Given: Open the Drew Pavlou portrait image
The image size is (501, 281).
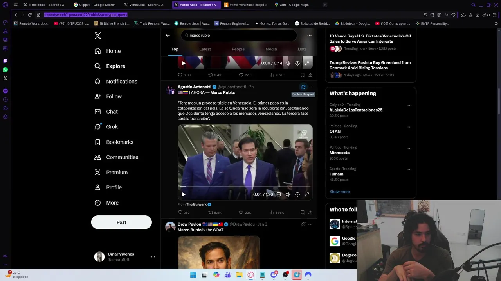Looking at the screenshot, I should (218, 252).
